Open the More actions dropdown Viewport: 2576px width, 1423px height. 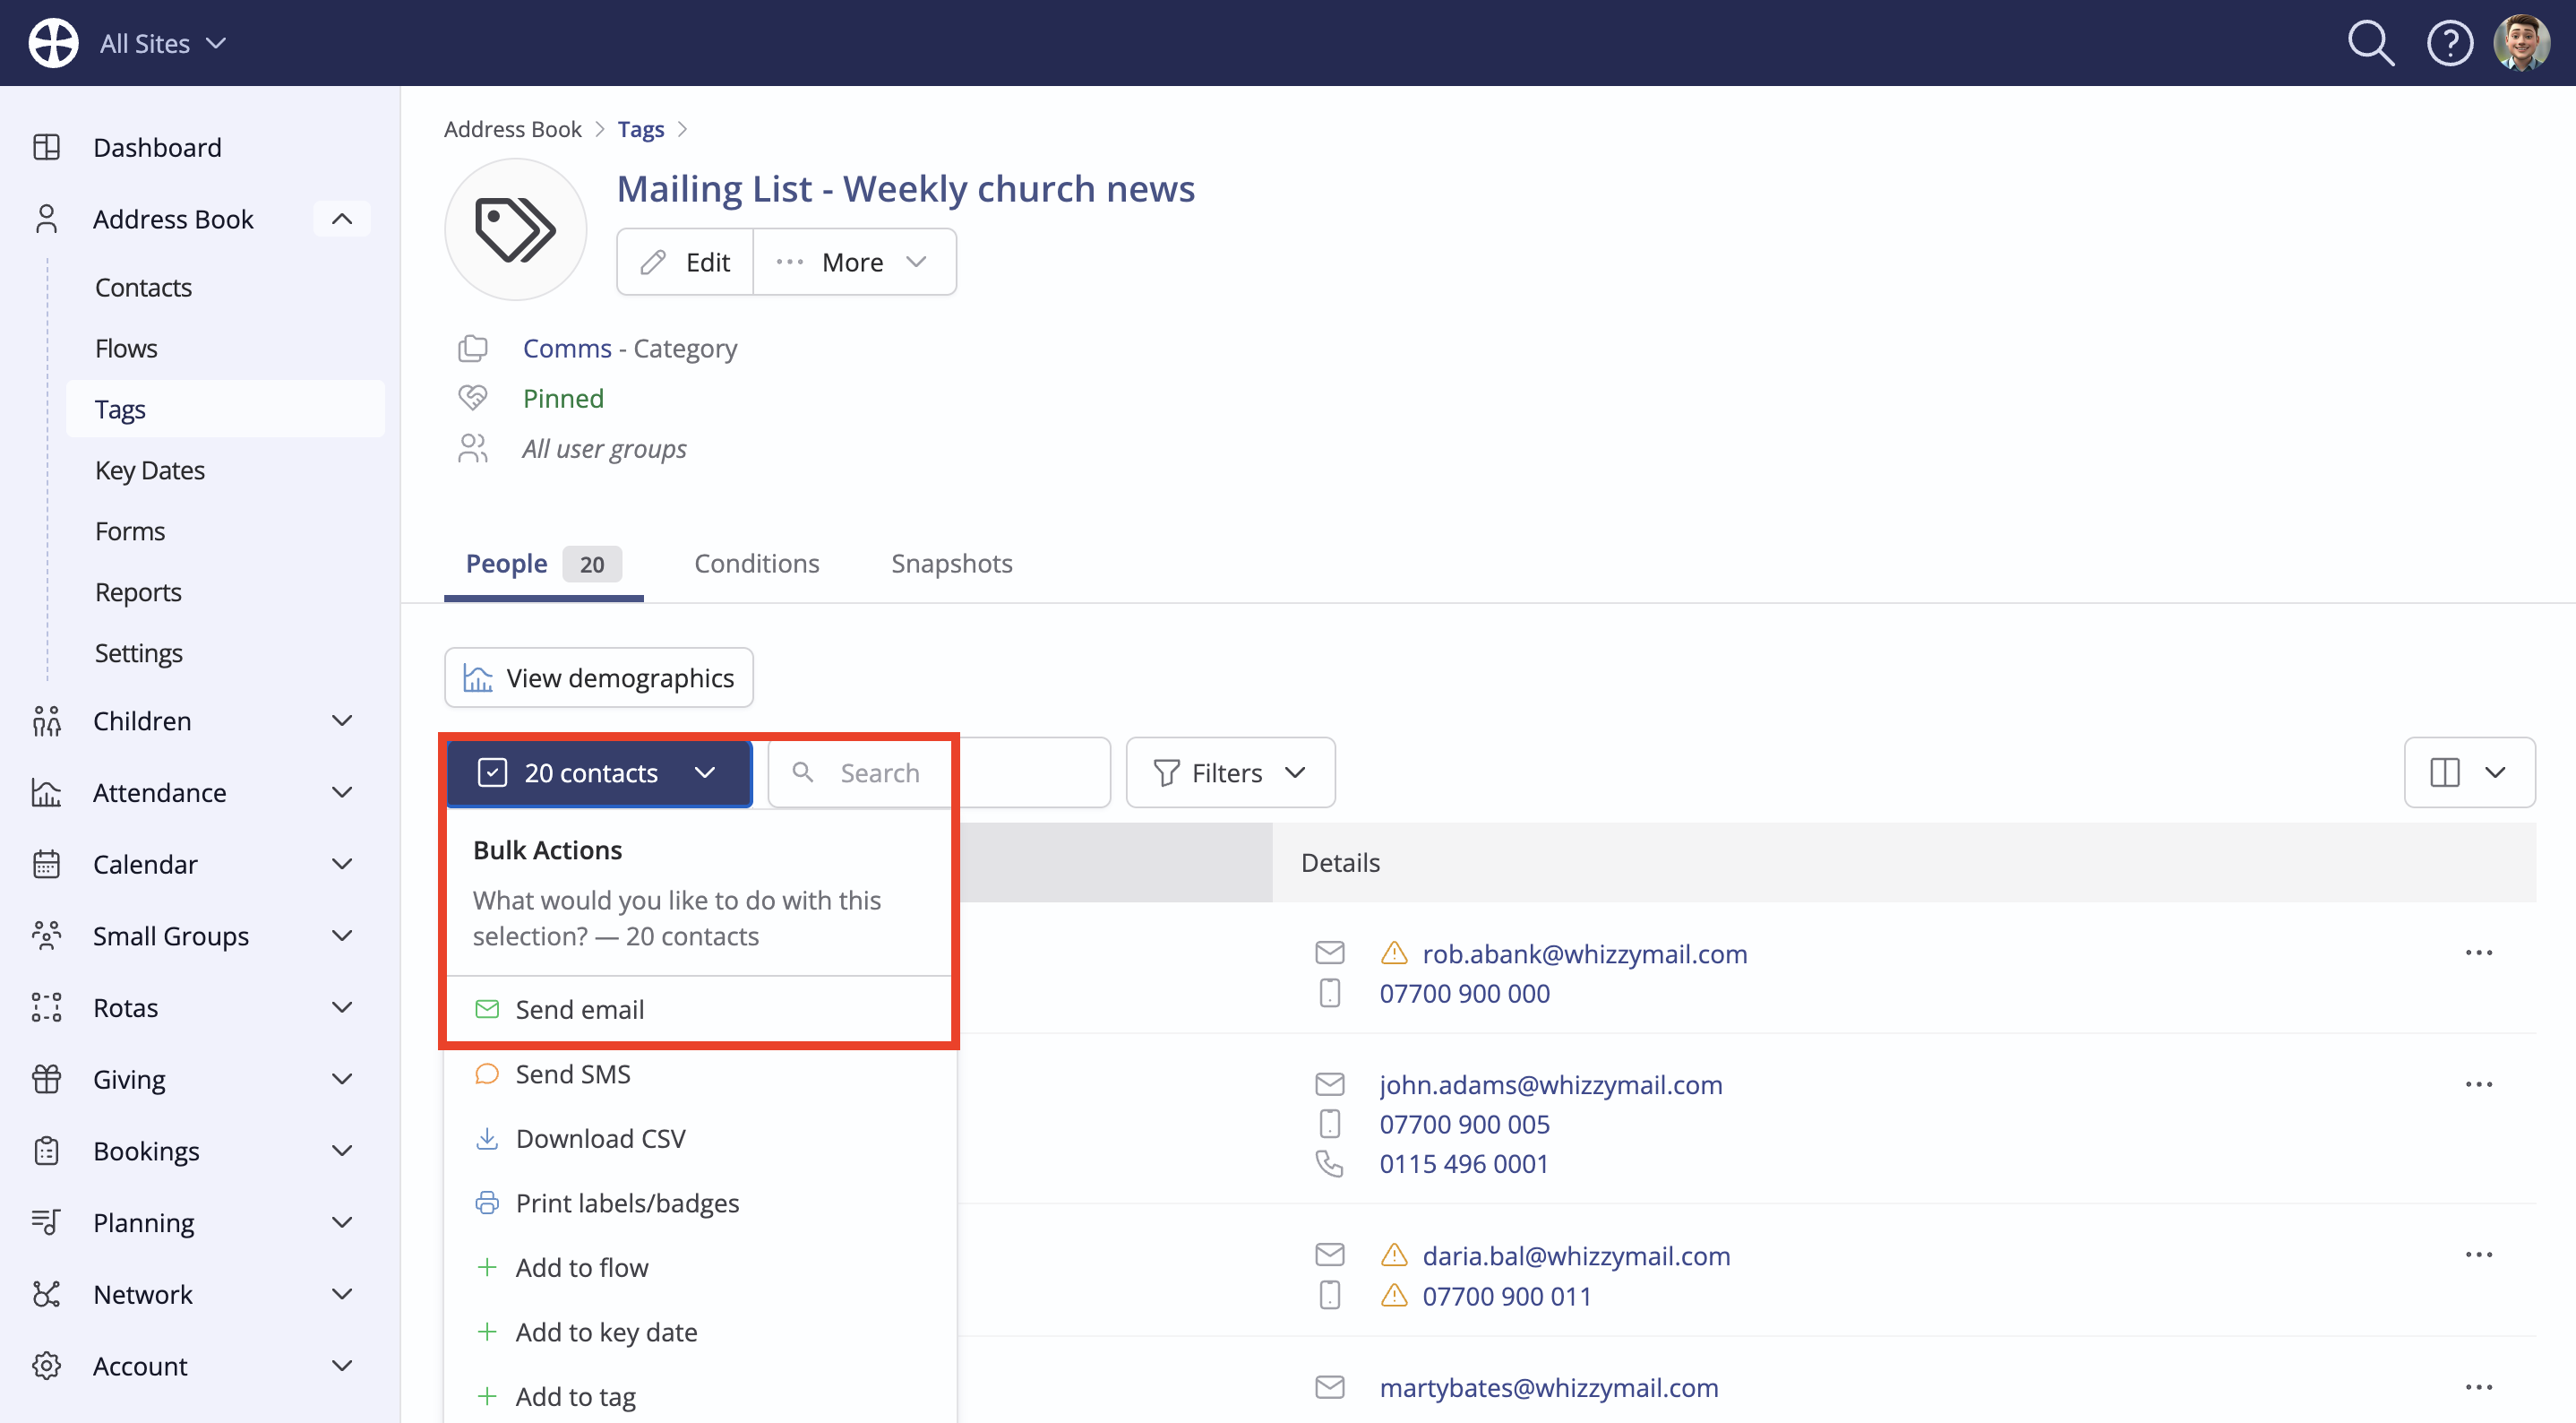(x=855, y=263)
